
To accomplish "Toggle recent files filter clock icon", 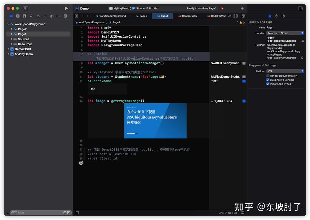I will click(x=65, y=213).
